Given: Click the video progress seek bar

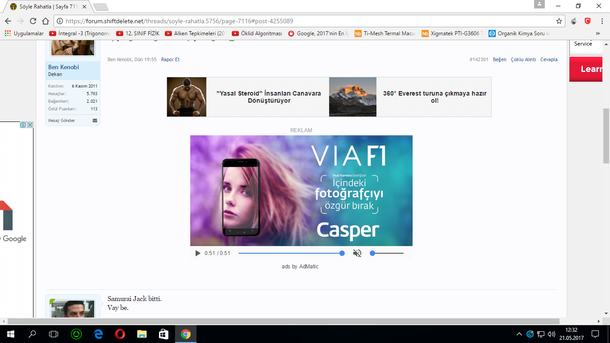Looking at the screenshot, I should pos(291,253).
